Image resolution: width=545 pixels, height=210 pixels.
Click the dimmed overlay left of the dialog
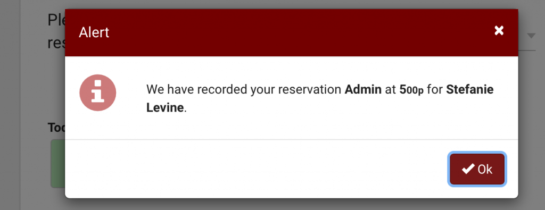pyautogui.click(x=33, y=104)
